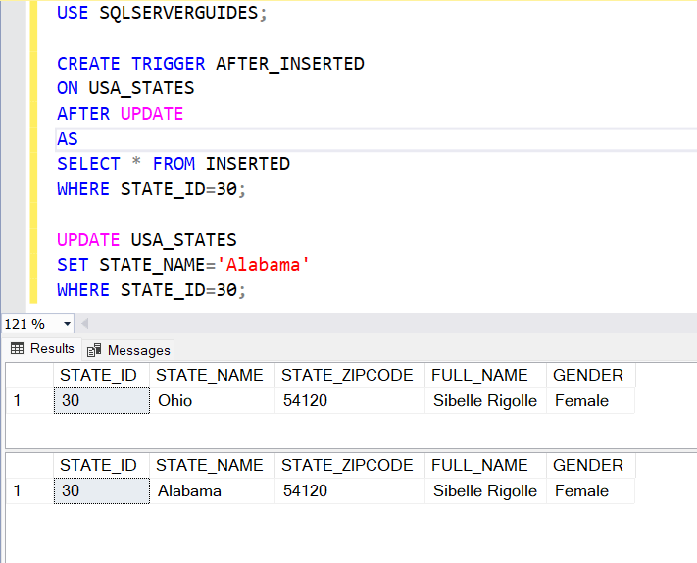Click Female cell in Ohio row
This screenshot has width=697, height=563.
pyautogui.click(x=591, y=401)
